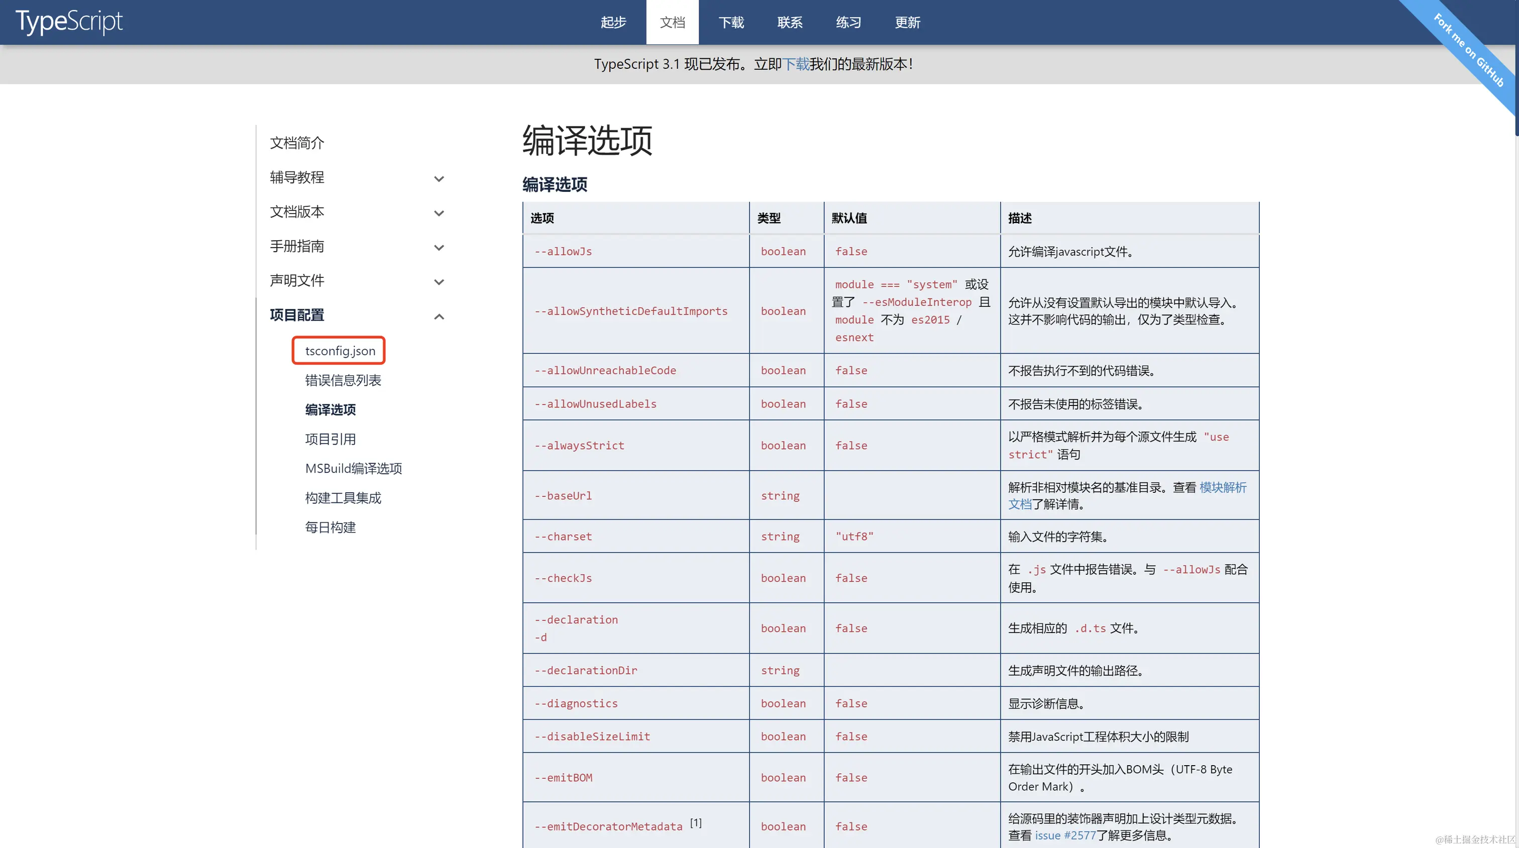Select 错误信息列表 in sidebar
This screenshot has width=1519, height=848.
pyautogui.click(x=343, y=380)
